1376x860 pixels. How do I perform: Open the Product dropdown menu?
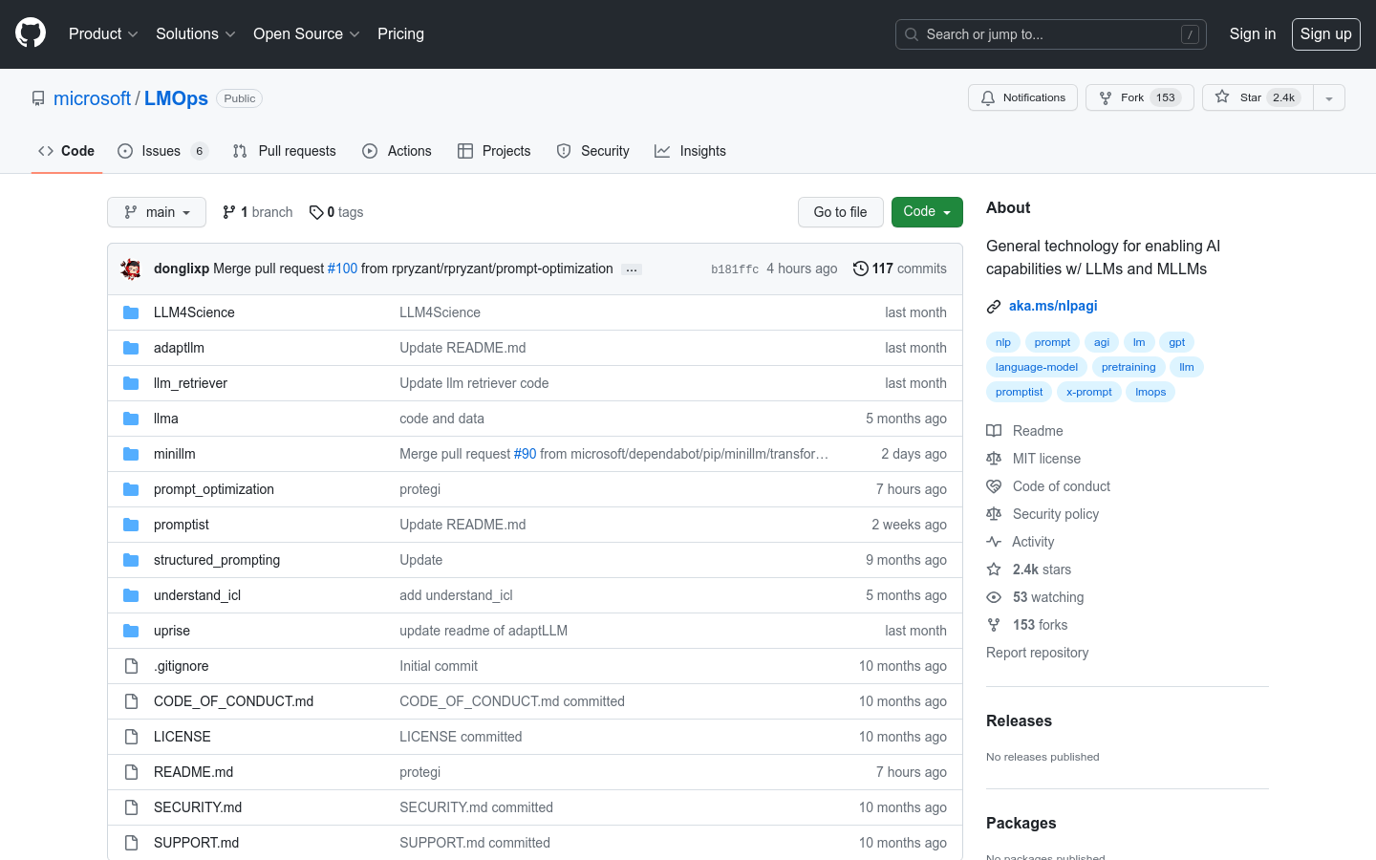(x=103, y=33)
